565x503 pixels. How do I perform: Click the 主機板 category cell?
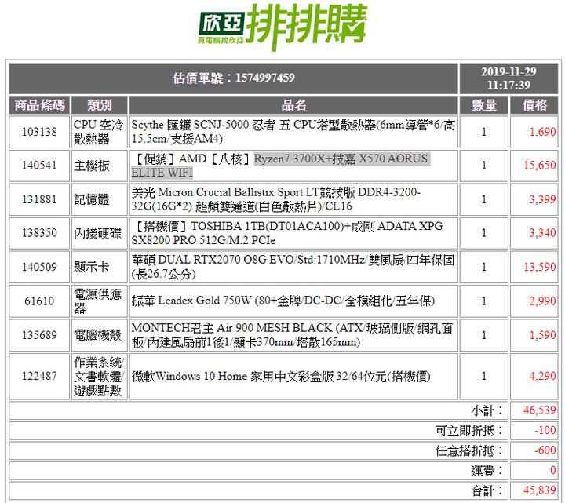click(x=100, y=166)
